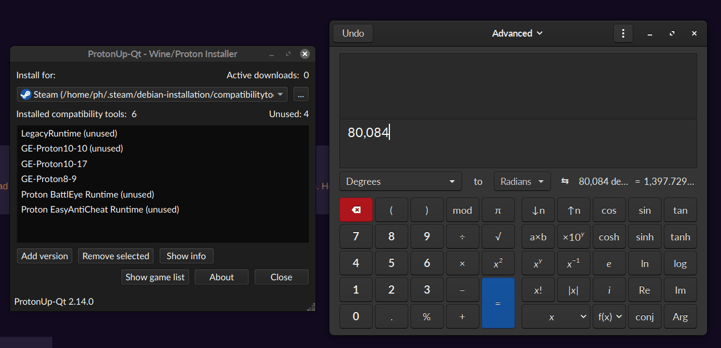Click the imaginary unit i key
The image size is (721, 348).
[609, 290]
